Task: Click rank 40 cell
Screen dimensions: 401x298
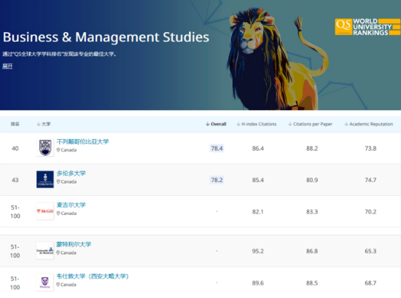Action: point(15,148)
